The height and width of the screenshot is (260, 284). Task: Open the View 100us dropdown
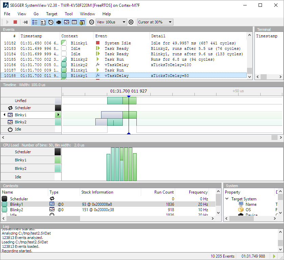pos(111,22)
